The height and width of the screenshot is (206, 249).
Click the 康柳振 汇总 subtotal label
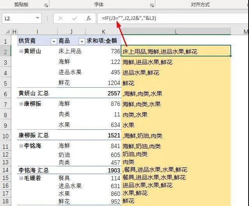[33, 135]
